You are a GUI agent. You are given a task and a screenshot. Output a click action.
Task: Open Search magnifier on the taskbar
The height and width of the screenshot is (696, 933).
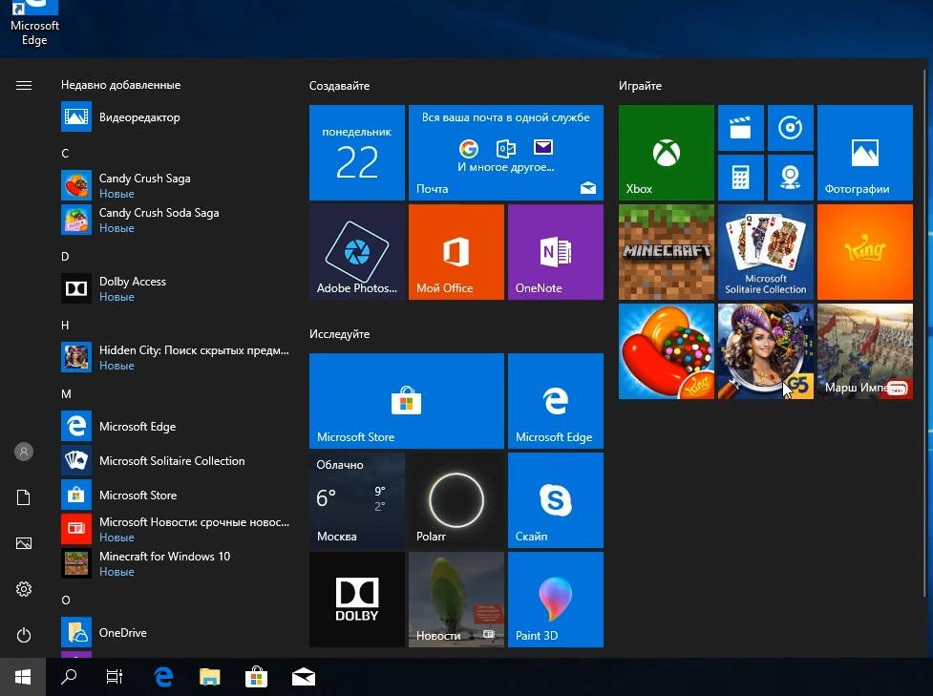pos(69,677)
